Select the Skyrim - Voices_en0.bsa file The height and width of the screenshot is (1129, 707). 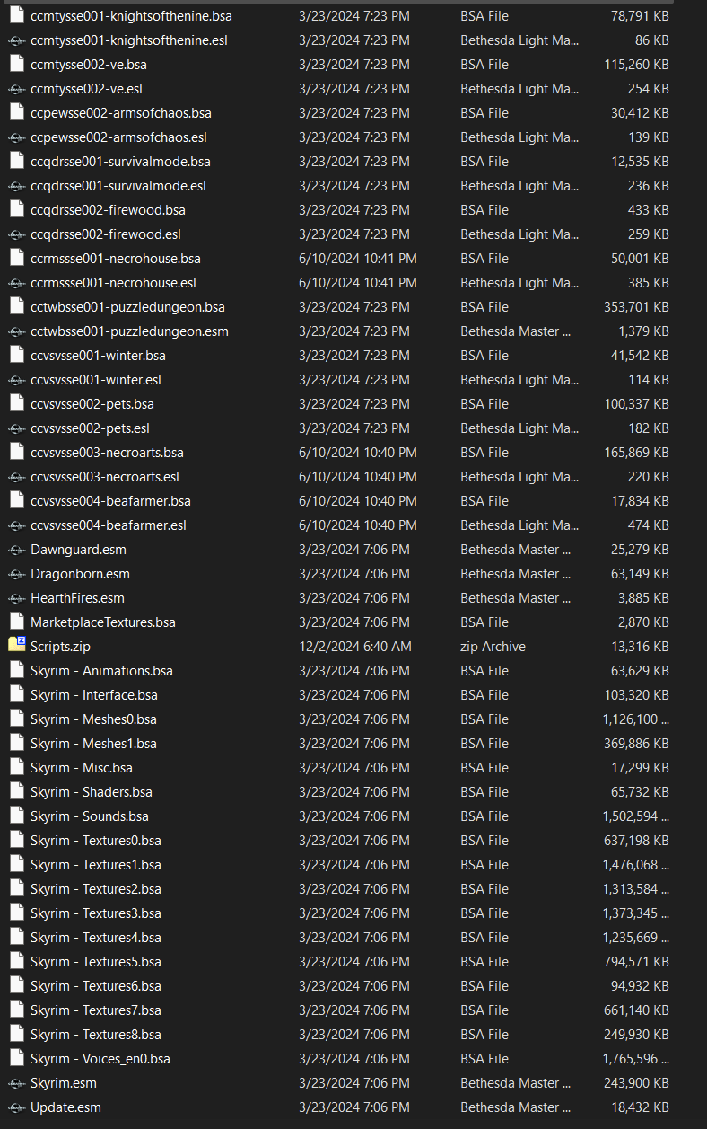click(x=100, y=1058)
